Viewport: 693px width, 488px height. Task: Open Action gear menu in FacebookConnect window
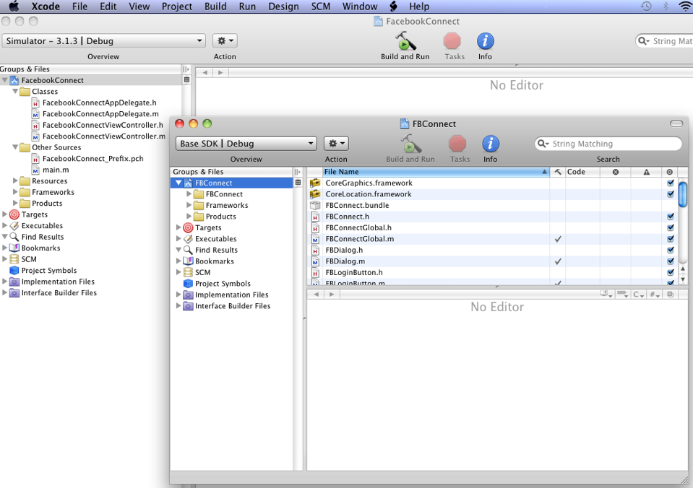pyautogui.click(x=225, y=41)
